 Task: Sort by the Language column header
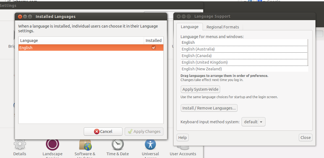(81, 41)
